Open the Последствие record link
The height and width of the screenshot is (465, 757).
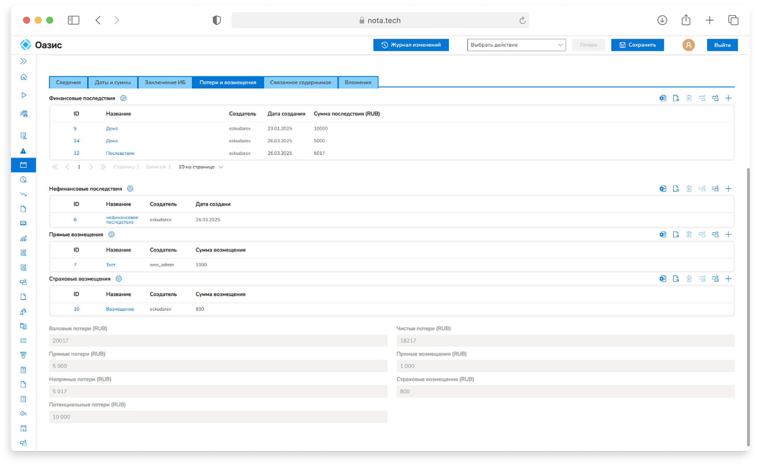point(120,153)
